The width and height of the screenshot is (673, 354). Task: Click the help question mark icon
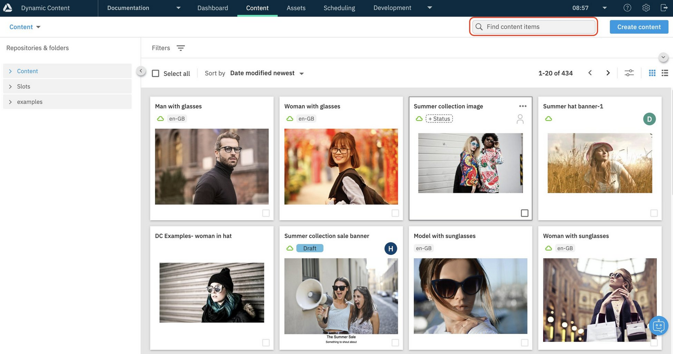tap(627, 8)
